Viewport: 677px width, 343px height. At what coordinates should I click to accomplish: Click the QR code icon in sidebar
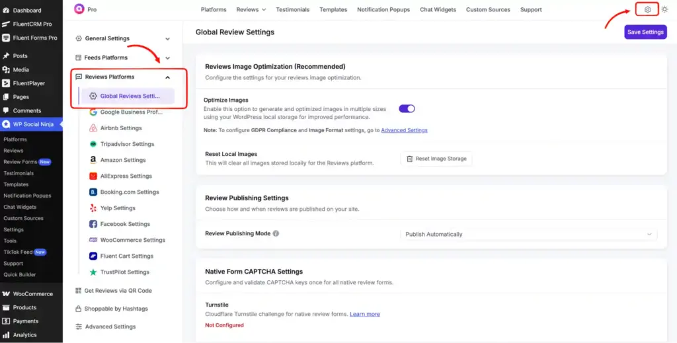[x=78, y=291]
